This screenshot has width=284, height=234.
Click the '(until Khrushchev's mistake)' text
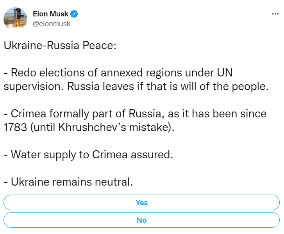(x=102, y=127)
